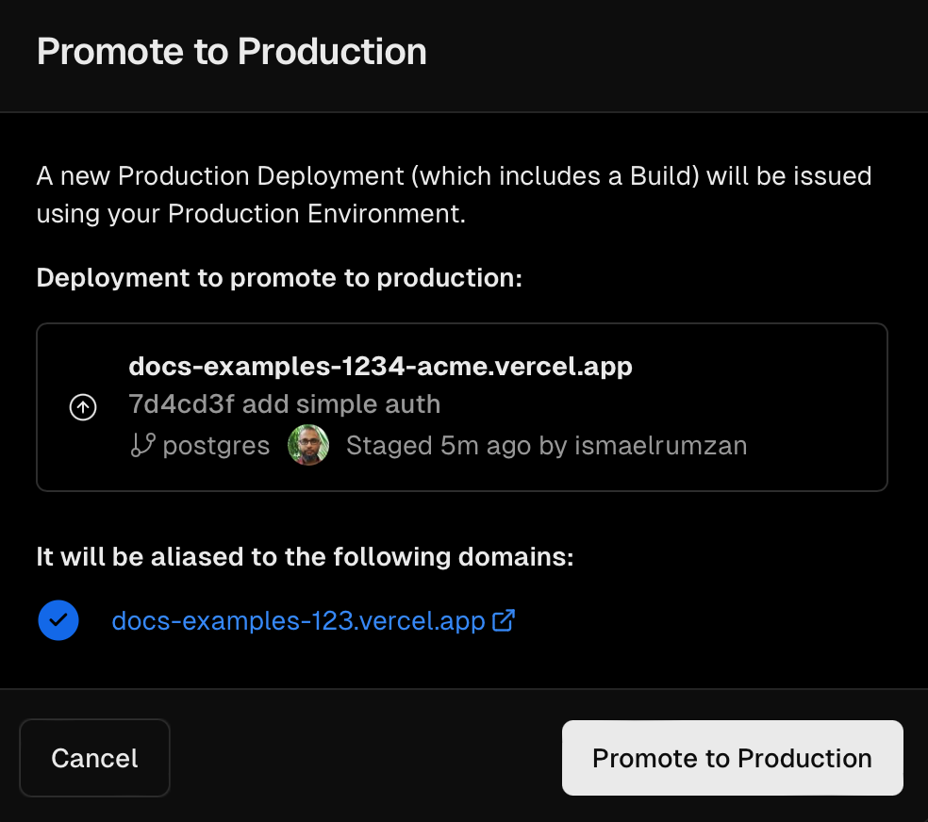Click the ismaelrumzan avatar picture
This screenshot has width=928, height=822.
pyautogui.click(x=308, y=445)
